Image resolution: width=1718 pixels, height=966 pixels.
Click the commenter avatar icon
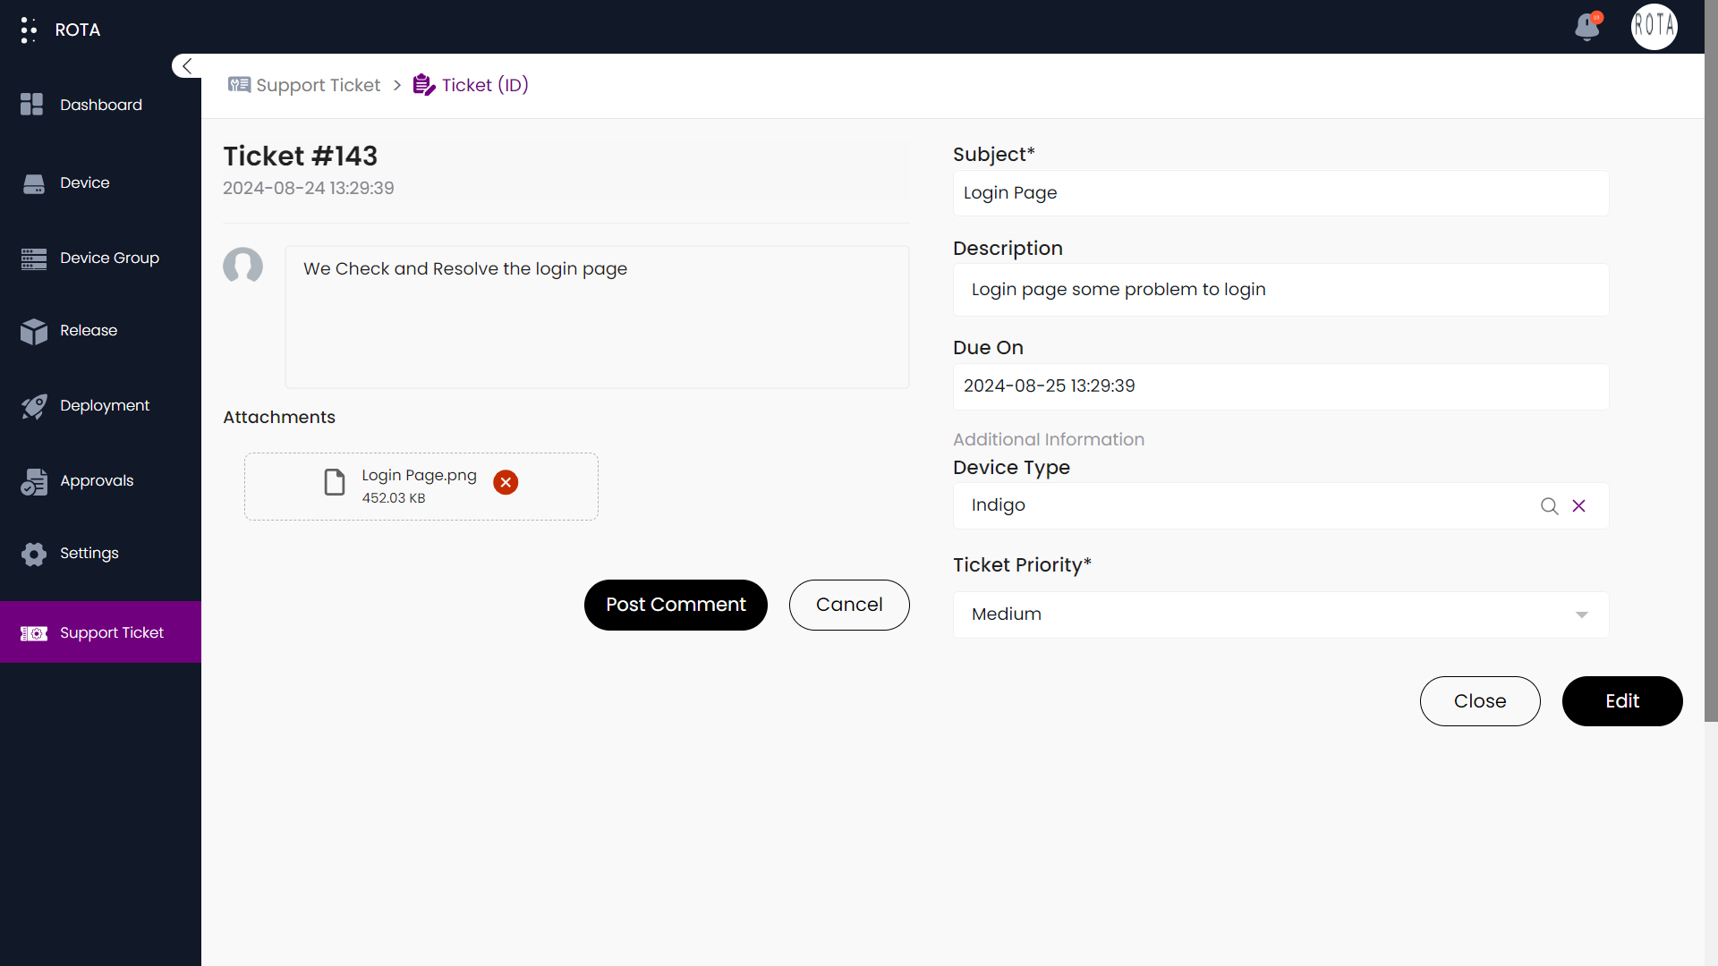click(x=242, y=266)
